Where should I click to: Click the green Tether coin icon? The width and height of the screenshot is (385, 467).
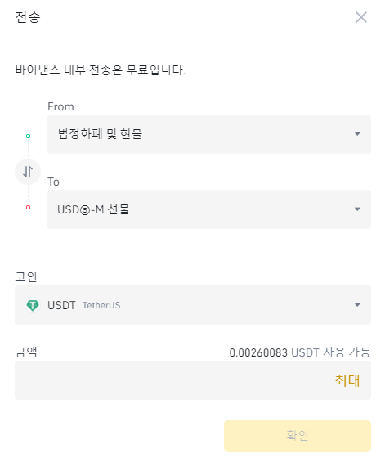tap(33, 305)
